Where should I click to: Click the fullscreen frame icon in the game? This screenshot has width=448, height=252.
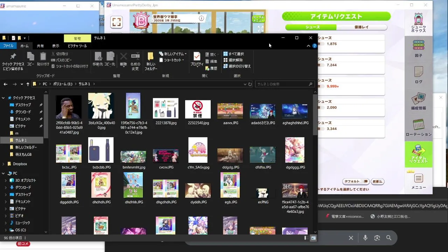click(x=117, y=22)
